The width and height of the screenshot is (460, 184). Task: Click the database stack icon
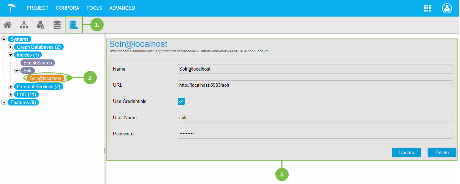pyautogui.click(x=57, y=25)
